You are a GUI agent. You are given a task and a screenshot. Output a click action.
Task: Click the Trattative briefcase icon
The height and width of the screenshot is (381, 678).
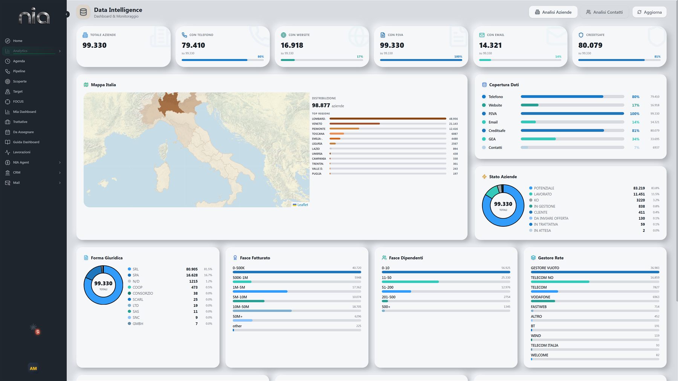tap(8, 122)
